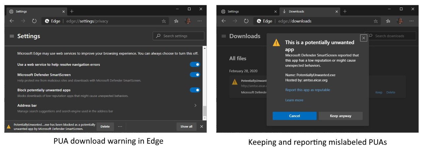Viewport: 422px width, 149px height.
Task: Click Forward arrow in Downloads window
Action: [235, 21]
